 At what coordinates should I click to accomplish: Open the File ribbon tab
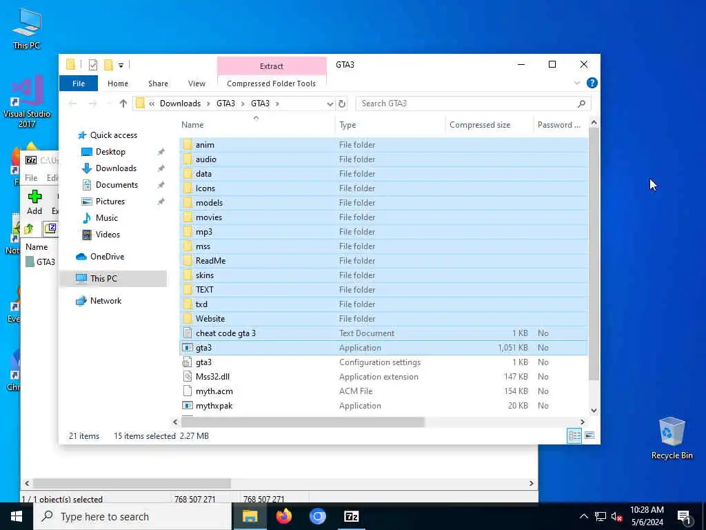[79, 84]
